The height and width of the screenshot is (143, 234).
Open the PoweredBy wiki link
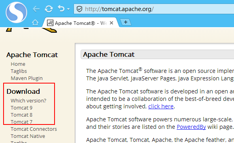coord(191,127)
